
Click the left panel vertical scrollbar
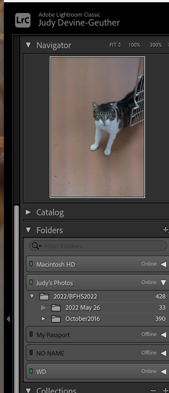click(17, 299)
